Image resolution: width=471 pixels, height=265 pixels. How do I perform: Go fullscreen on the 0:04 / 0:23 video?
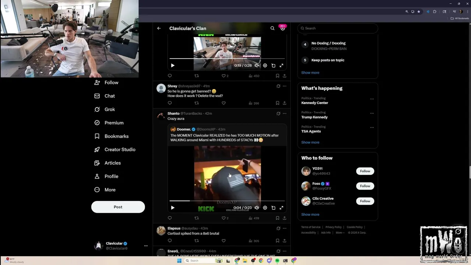281,208
